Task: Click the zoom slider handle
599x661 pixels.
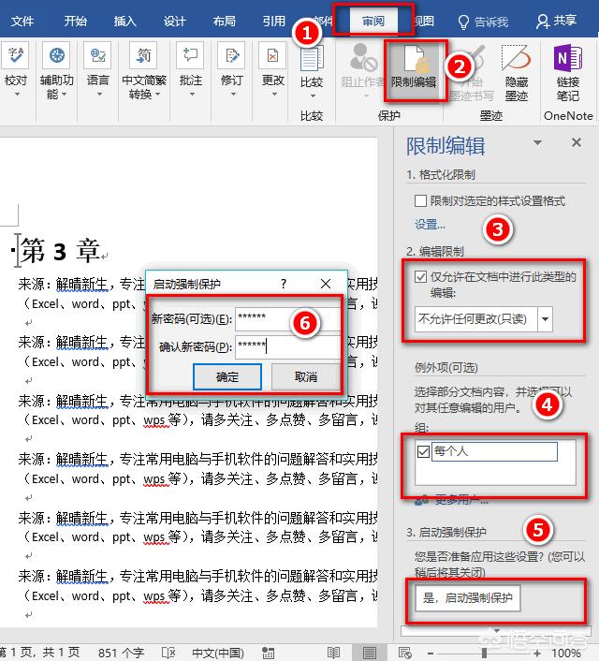Action: (x=484, y=653)
